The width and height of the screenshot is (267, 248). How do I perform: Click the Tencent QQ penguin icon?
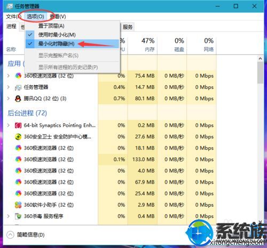[18, 99]
